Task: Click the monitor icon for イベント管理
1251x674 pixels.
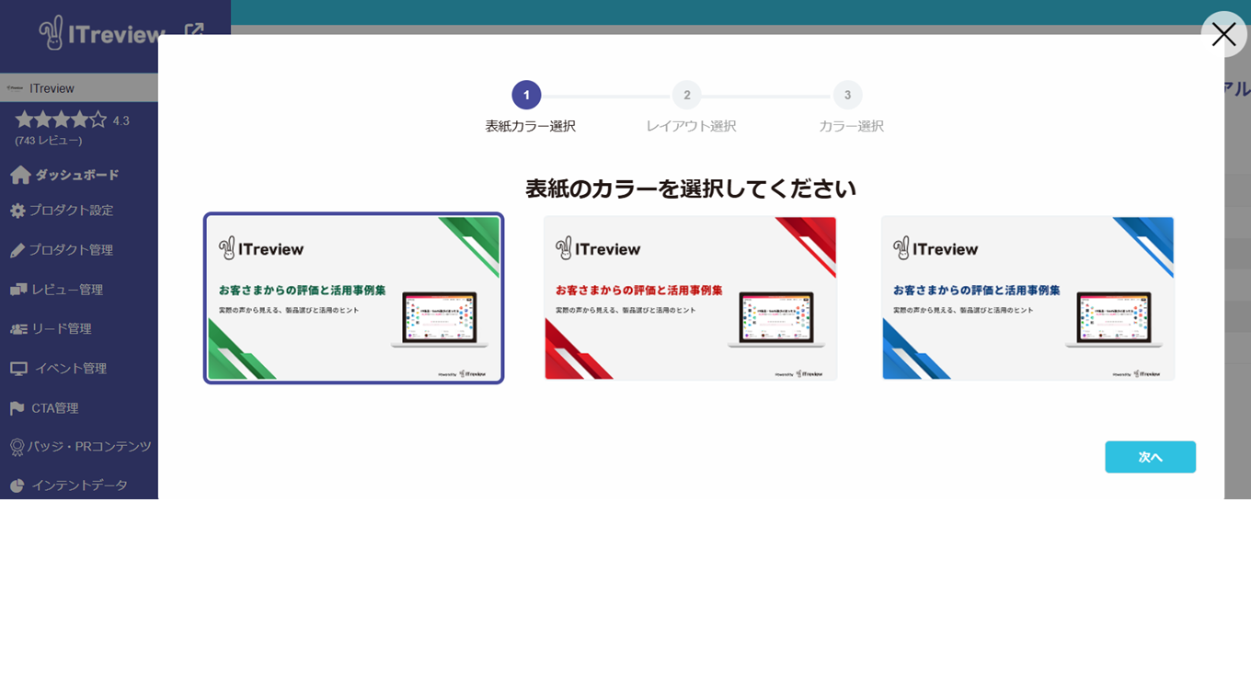Action: pos(18,369)
